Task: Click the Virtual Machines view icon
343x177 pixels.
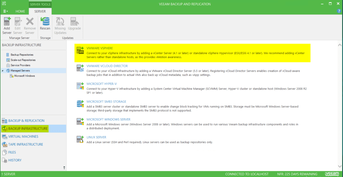Action: [x=5, y=136]
